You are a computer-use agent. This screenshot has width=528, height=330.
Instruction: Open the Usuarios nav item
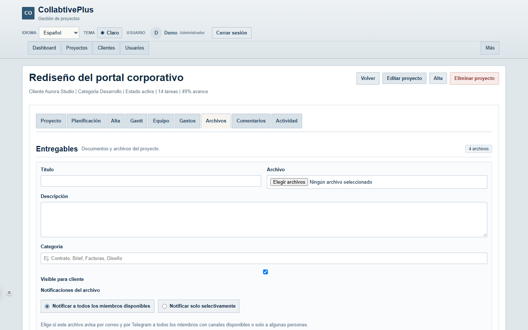click(x=135, y=48)
